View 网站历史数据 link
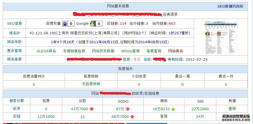Image resolution: width=253 pixels, height=124 pixels. 103,51
